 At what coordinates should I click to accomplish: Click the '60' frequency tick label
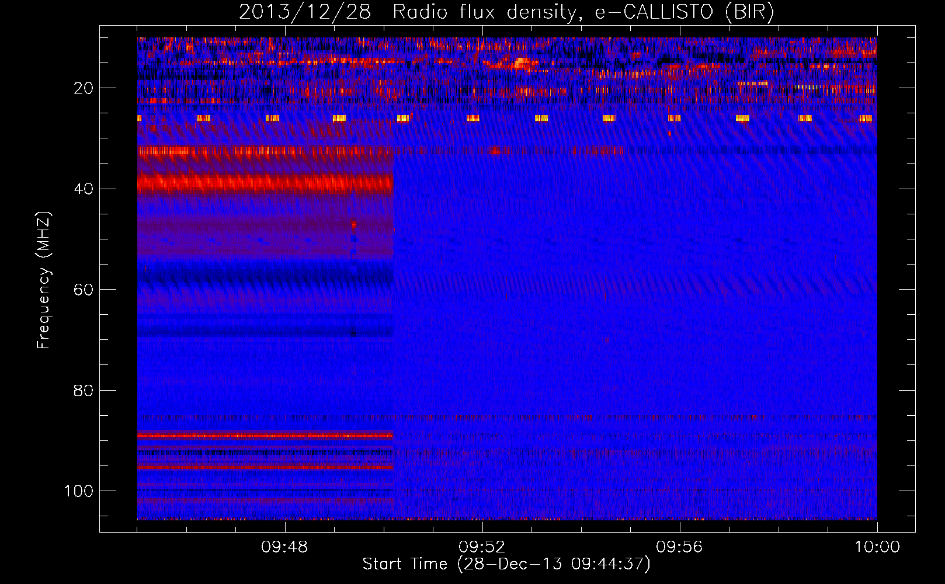point(84,290)
